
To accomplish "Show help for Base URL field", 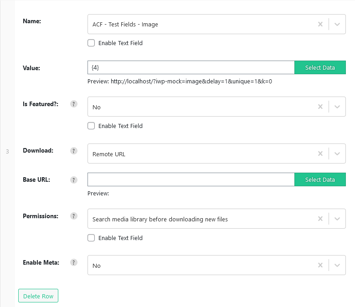I will coord(73,180).
